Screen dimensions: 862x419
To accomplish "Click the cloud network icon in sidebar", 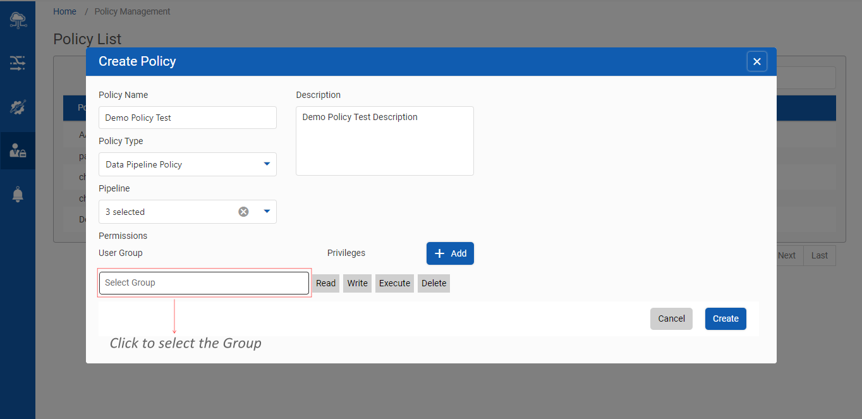I will point(18,20).
